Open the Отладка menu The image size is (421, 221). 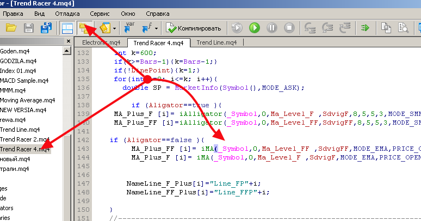pos(67,14)
